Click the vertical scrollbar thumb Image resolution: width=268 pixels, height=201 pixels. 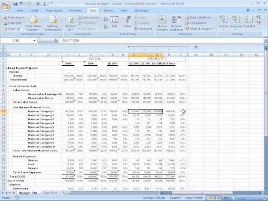266,93
